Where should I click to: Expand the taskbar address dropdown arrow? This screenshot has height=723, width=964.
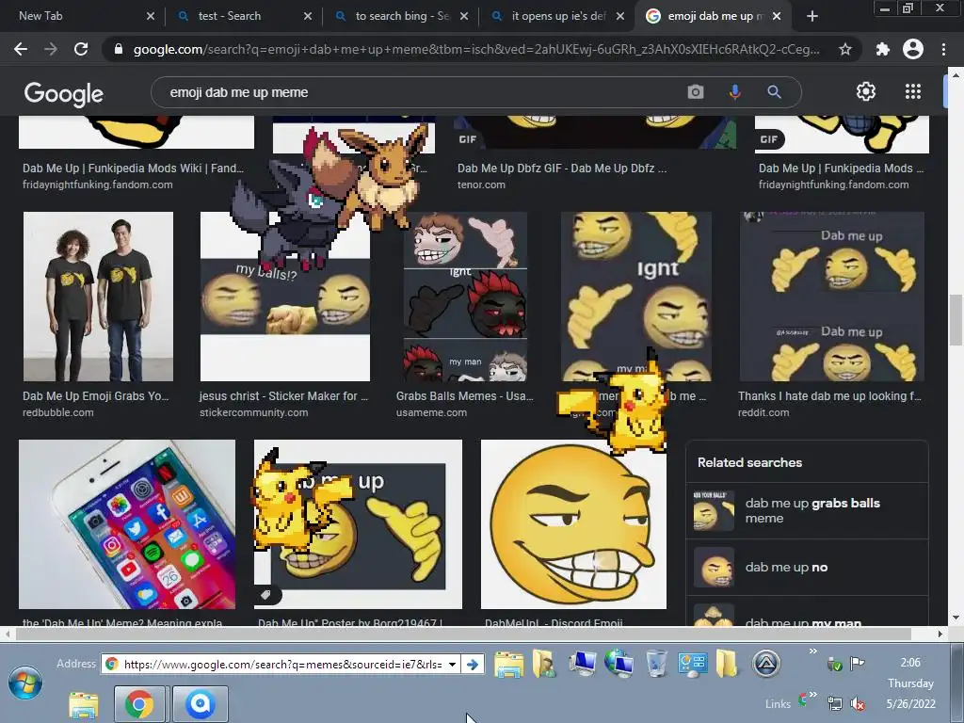pyautogui.click(x=452, y=665)
